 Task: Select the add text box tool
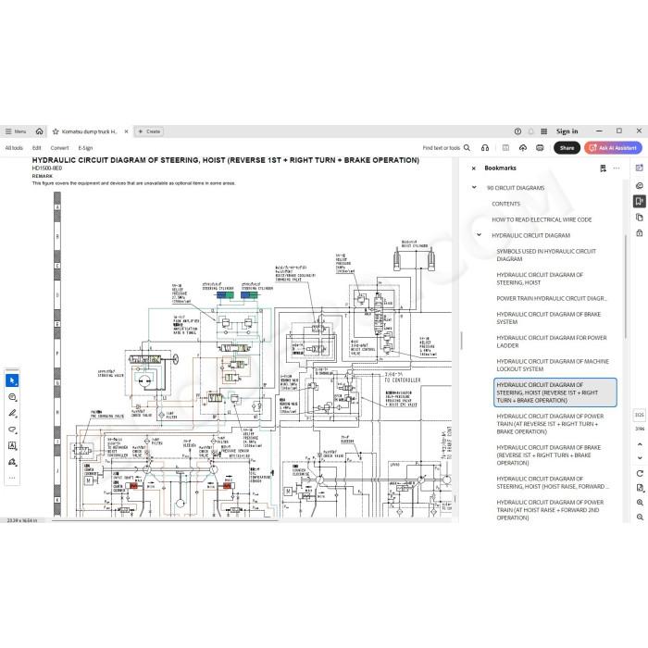(x=12, y=445)
